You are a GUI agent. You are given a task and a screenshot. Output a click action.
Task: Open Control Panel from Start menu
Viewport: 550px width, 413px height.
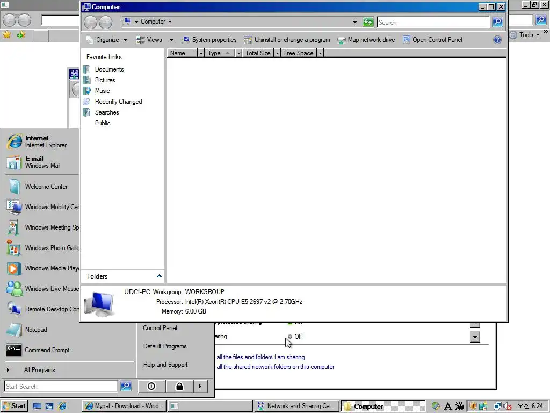point(160,327)
